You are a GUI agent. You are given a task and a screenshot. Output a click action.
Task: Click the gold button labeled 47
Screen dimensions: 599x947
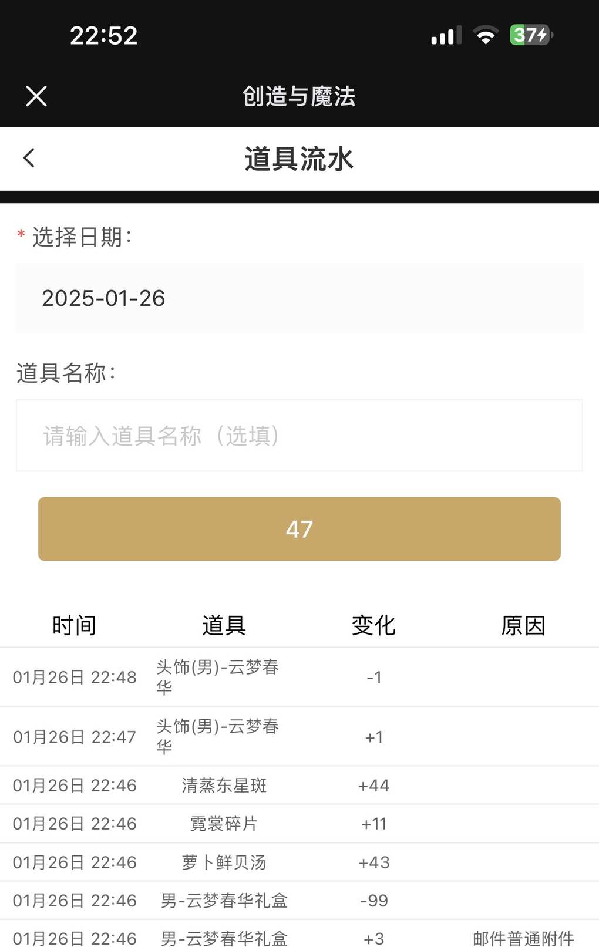[299, 529]
